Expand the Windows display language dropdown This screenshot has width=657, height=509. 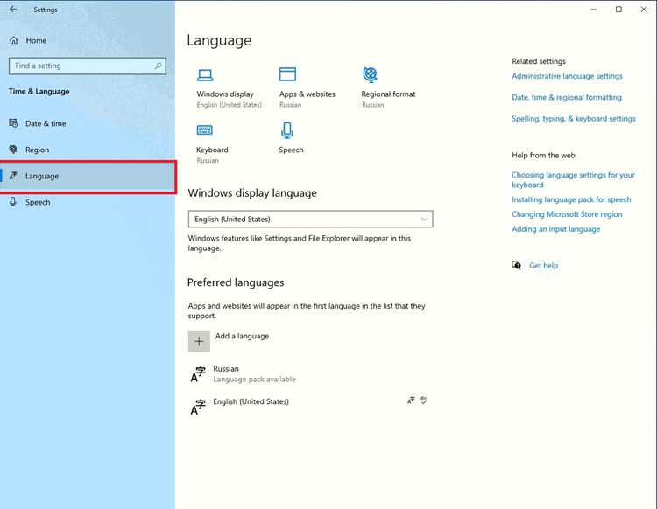tap(310, 220)
